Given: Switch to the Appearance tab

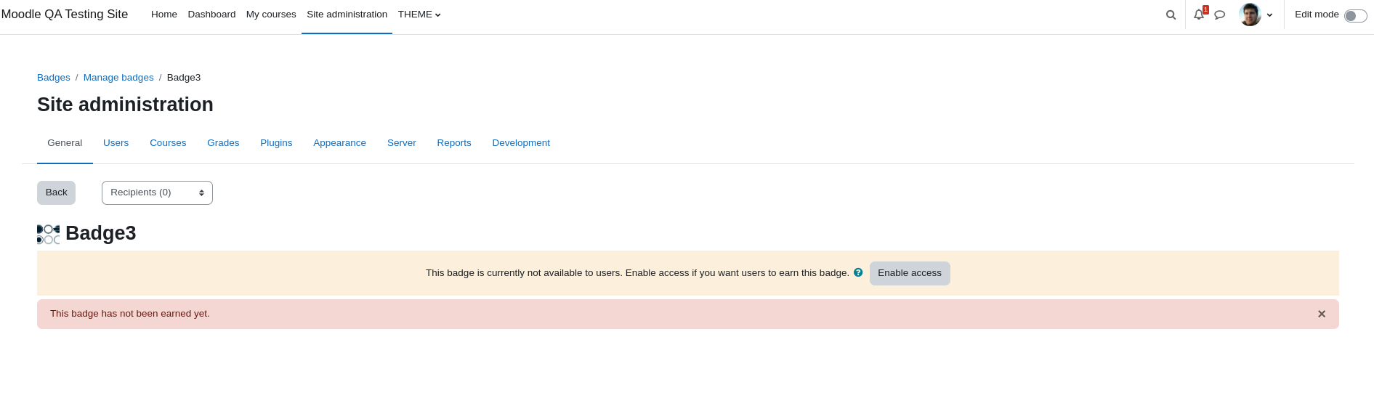Looking at the screenshot, I should point(339,143).
